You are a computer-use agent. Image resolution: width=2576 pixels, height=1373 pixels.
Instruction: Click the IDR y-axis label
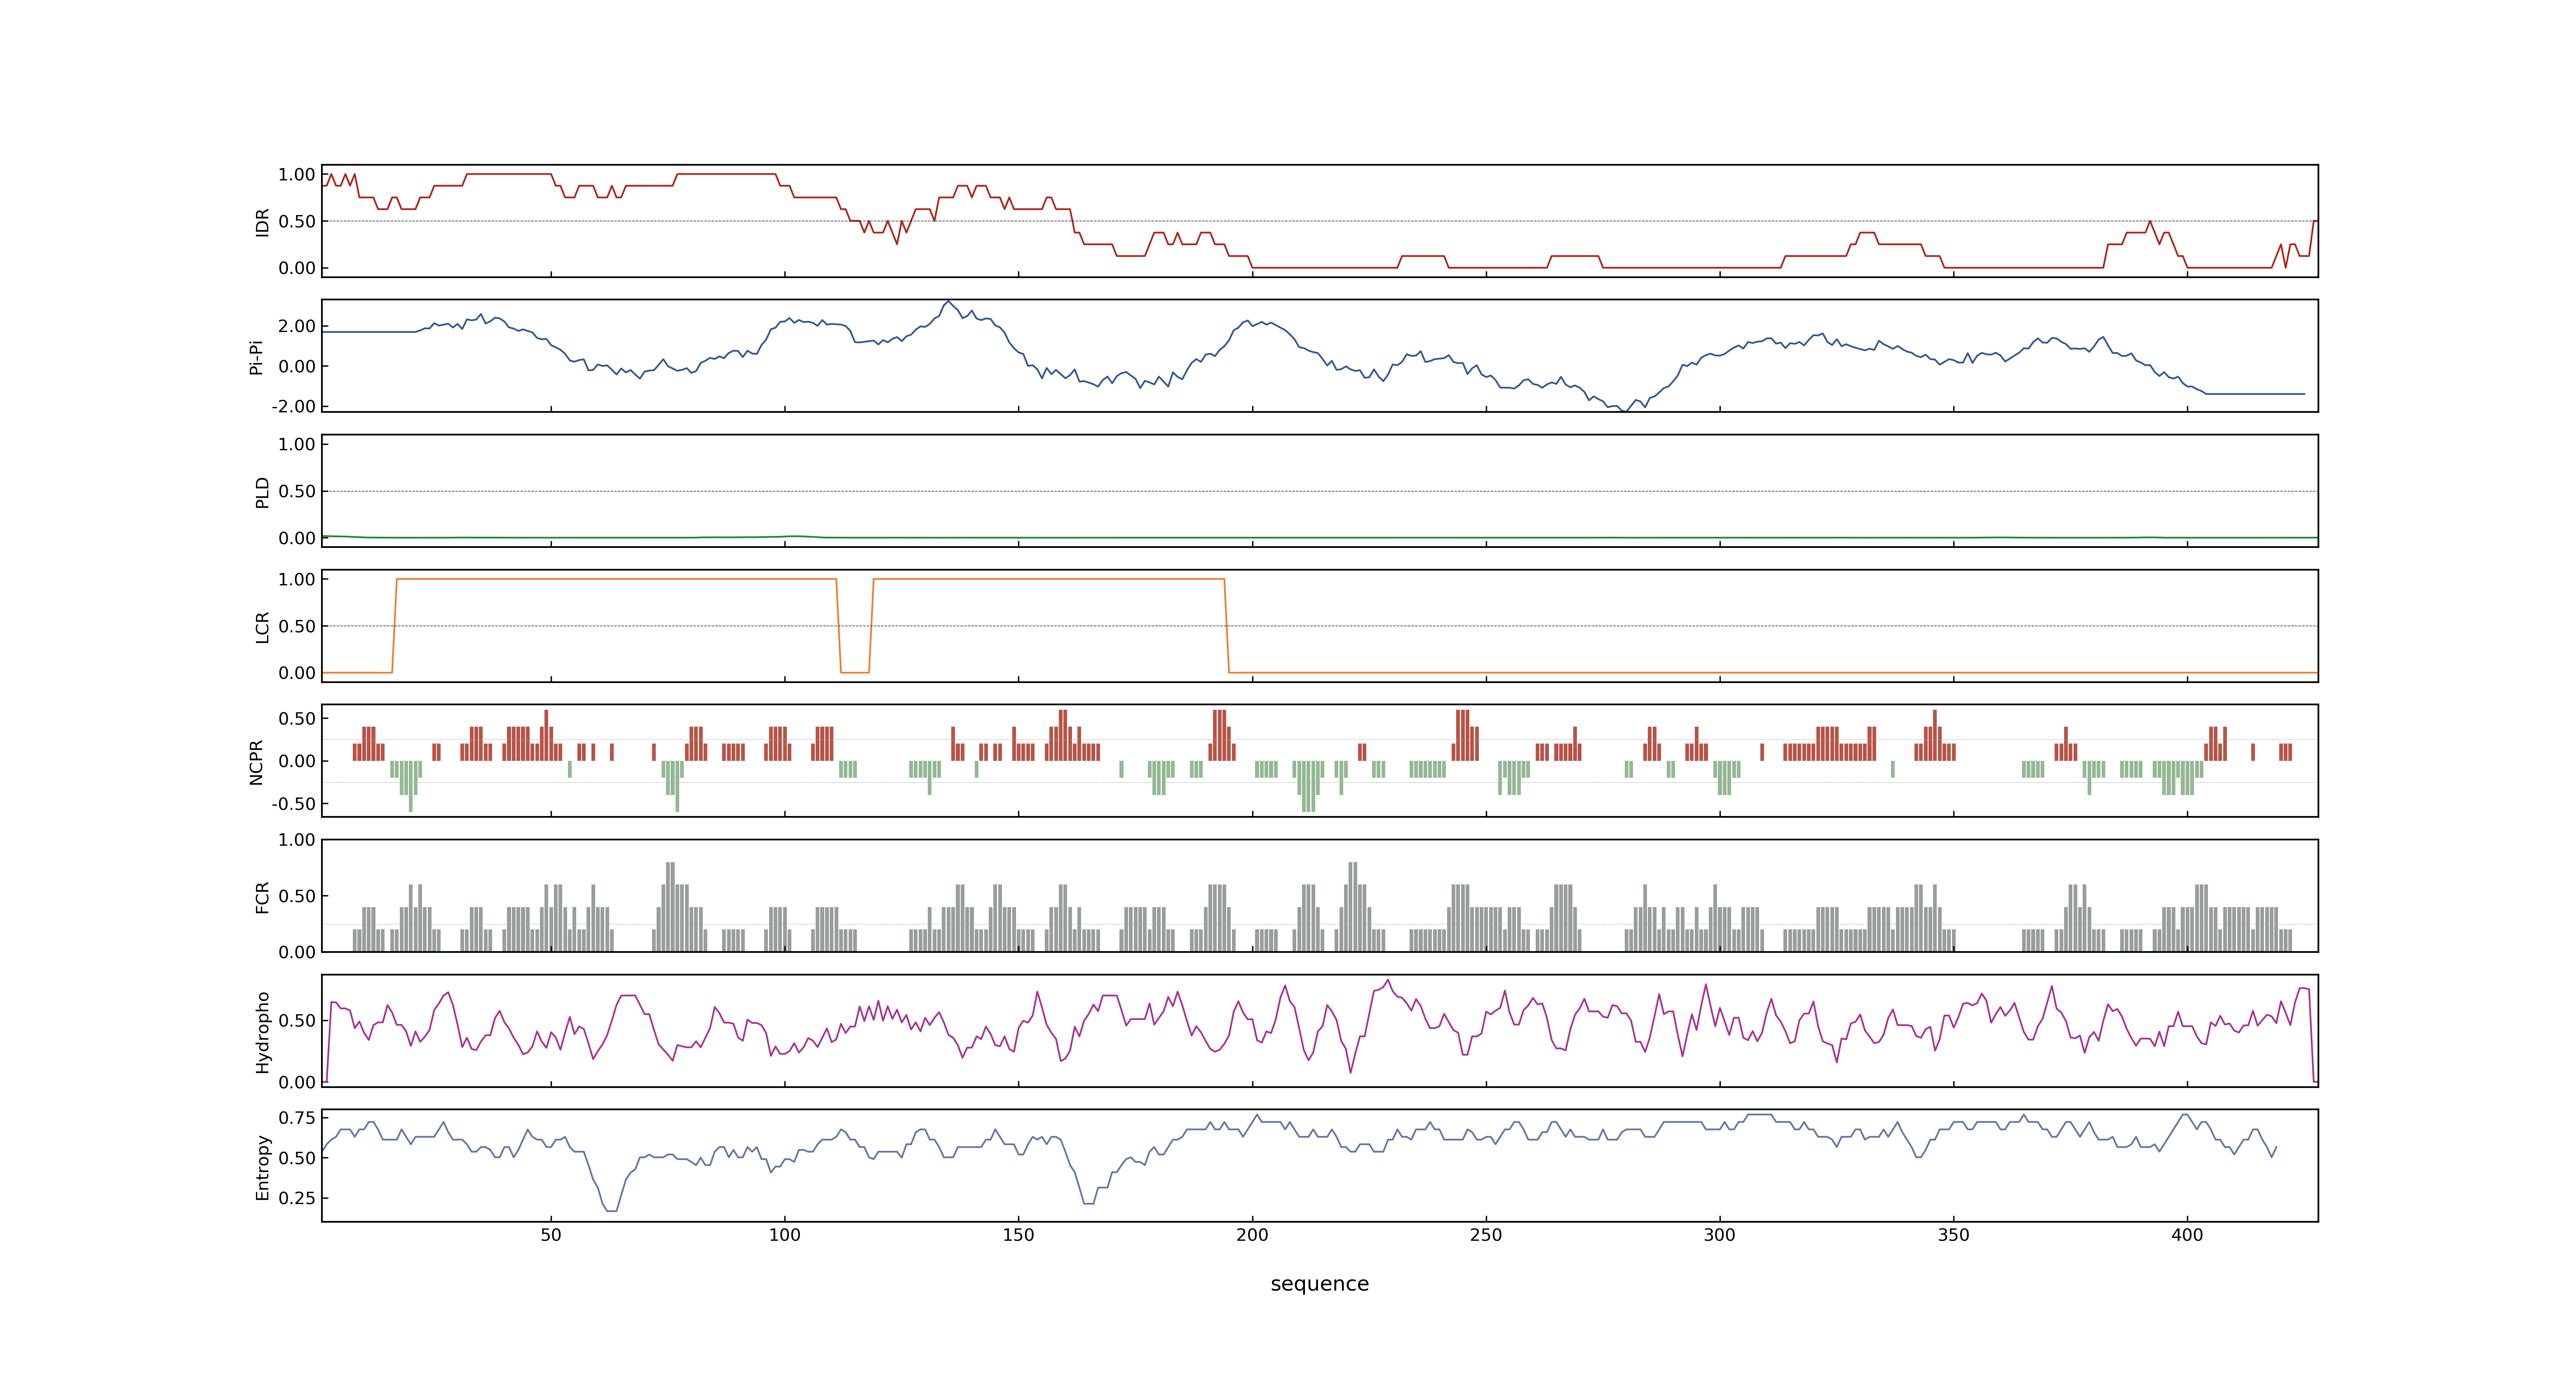pos(262,222)
